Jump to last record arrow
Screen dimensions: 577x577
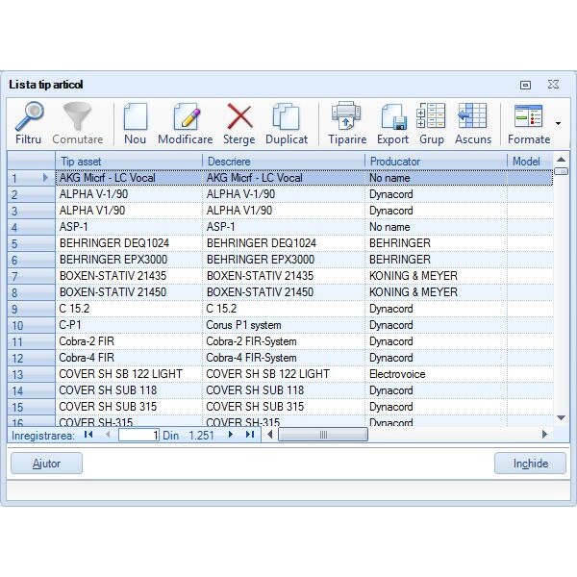point(249,435)
